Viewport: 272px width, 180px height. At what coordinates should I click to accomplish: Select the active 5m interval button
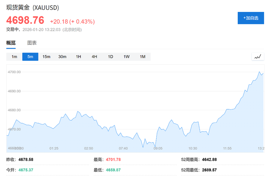point(30,57)
